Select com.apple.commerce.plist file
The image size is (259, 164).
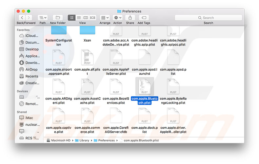(88, 120)
